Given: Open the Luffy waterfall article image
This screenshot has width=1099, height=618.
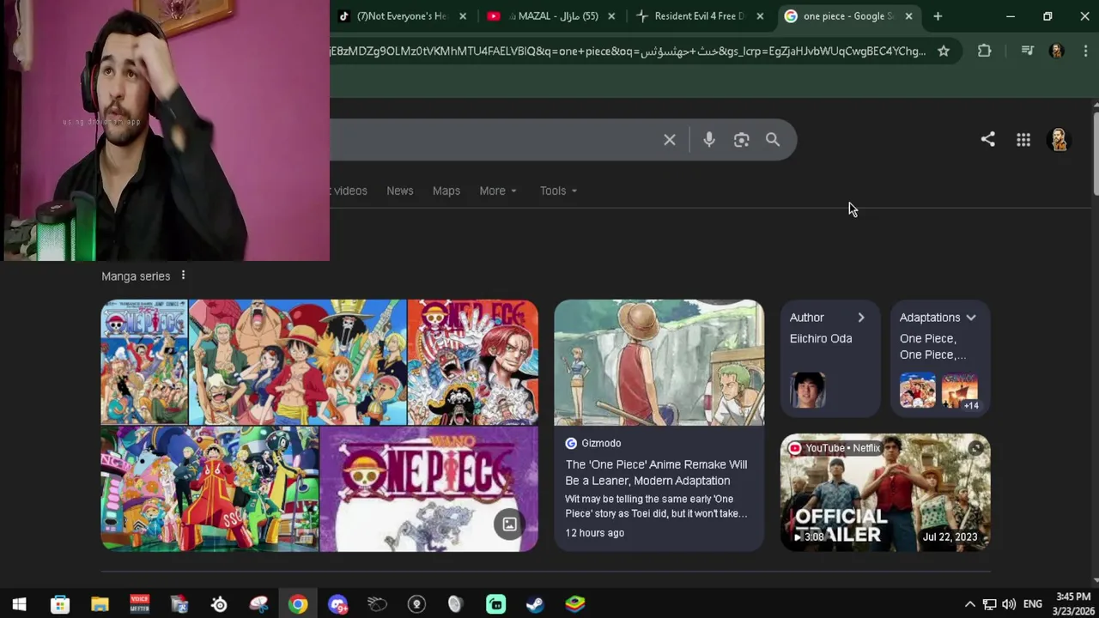Looking at the screenshot, I should click(659, 362).
